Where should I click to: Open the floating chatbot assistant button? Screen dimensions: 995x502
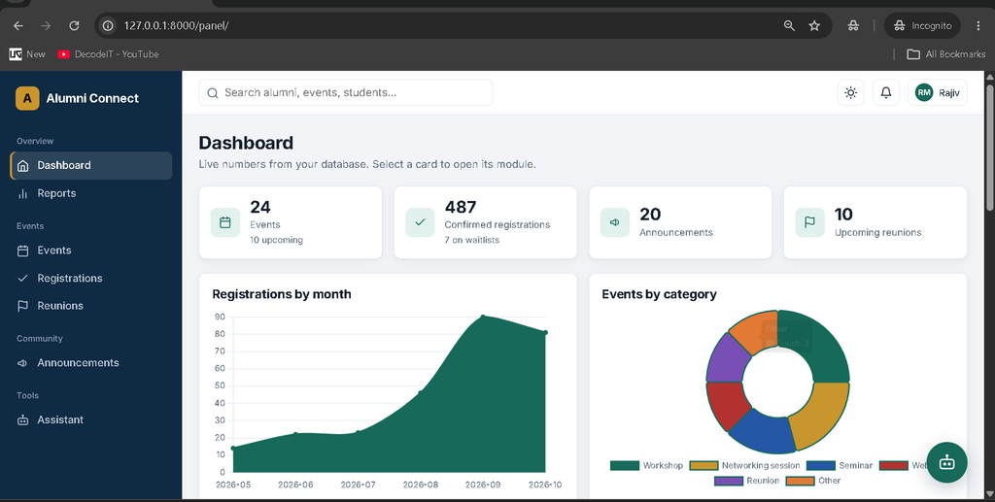click(946, 462)
